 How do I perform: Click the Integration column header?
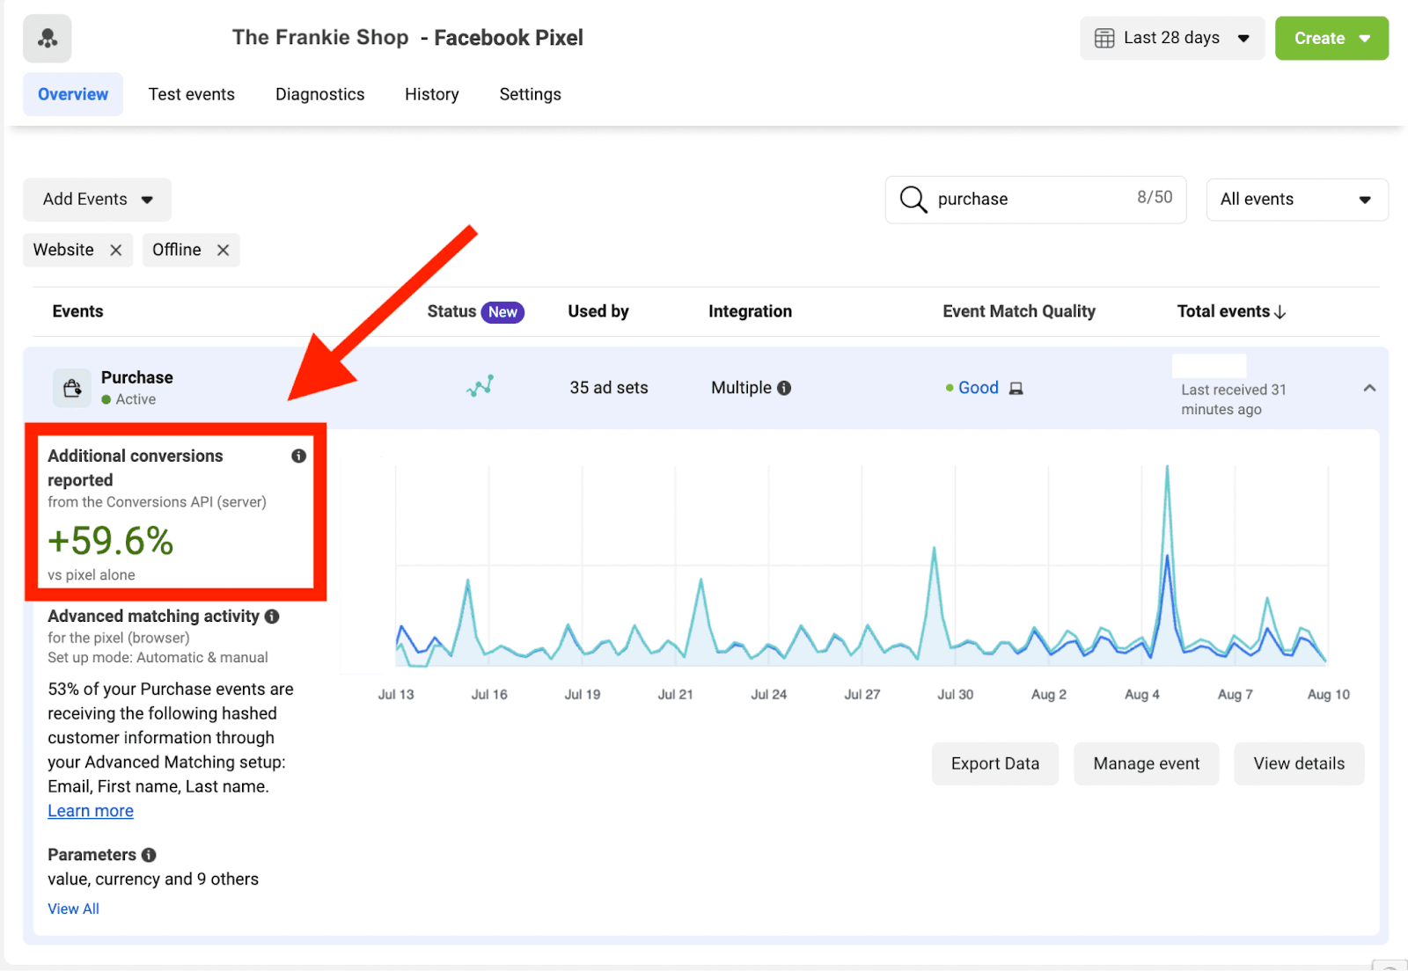(751, 311)
